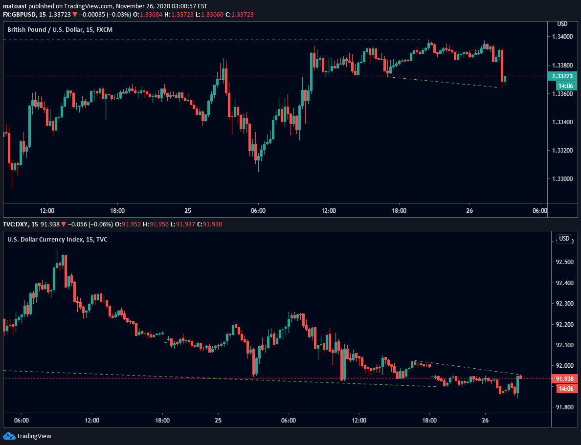Click the DXY open value O:91.952

(128, 224)
